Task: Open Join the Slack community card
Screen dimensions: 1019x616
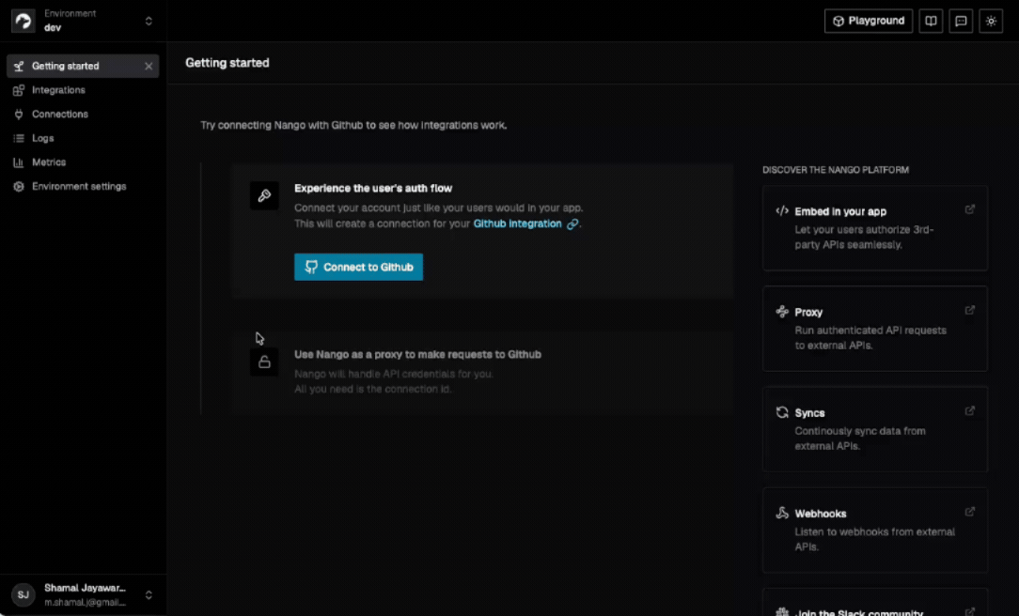Action: (x=875, y=602)
